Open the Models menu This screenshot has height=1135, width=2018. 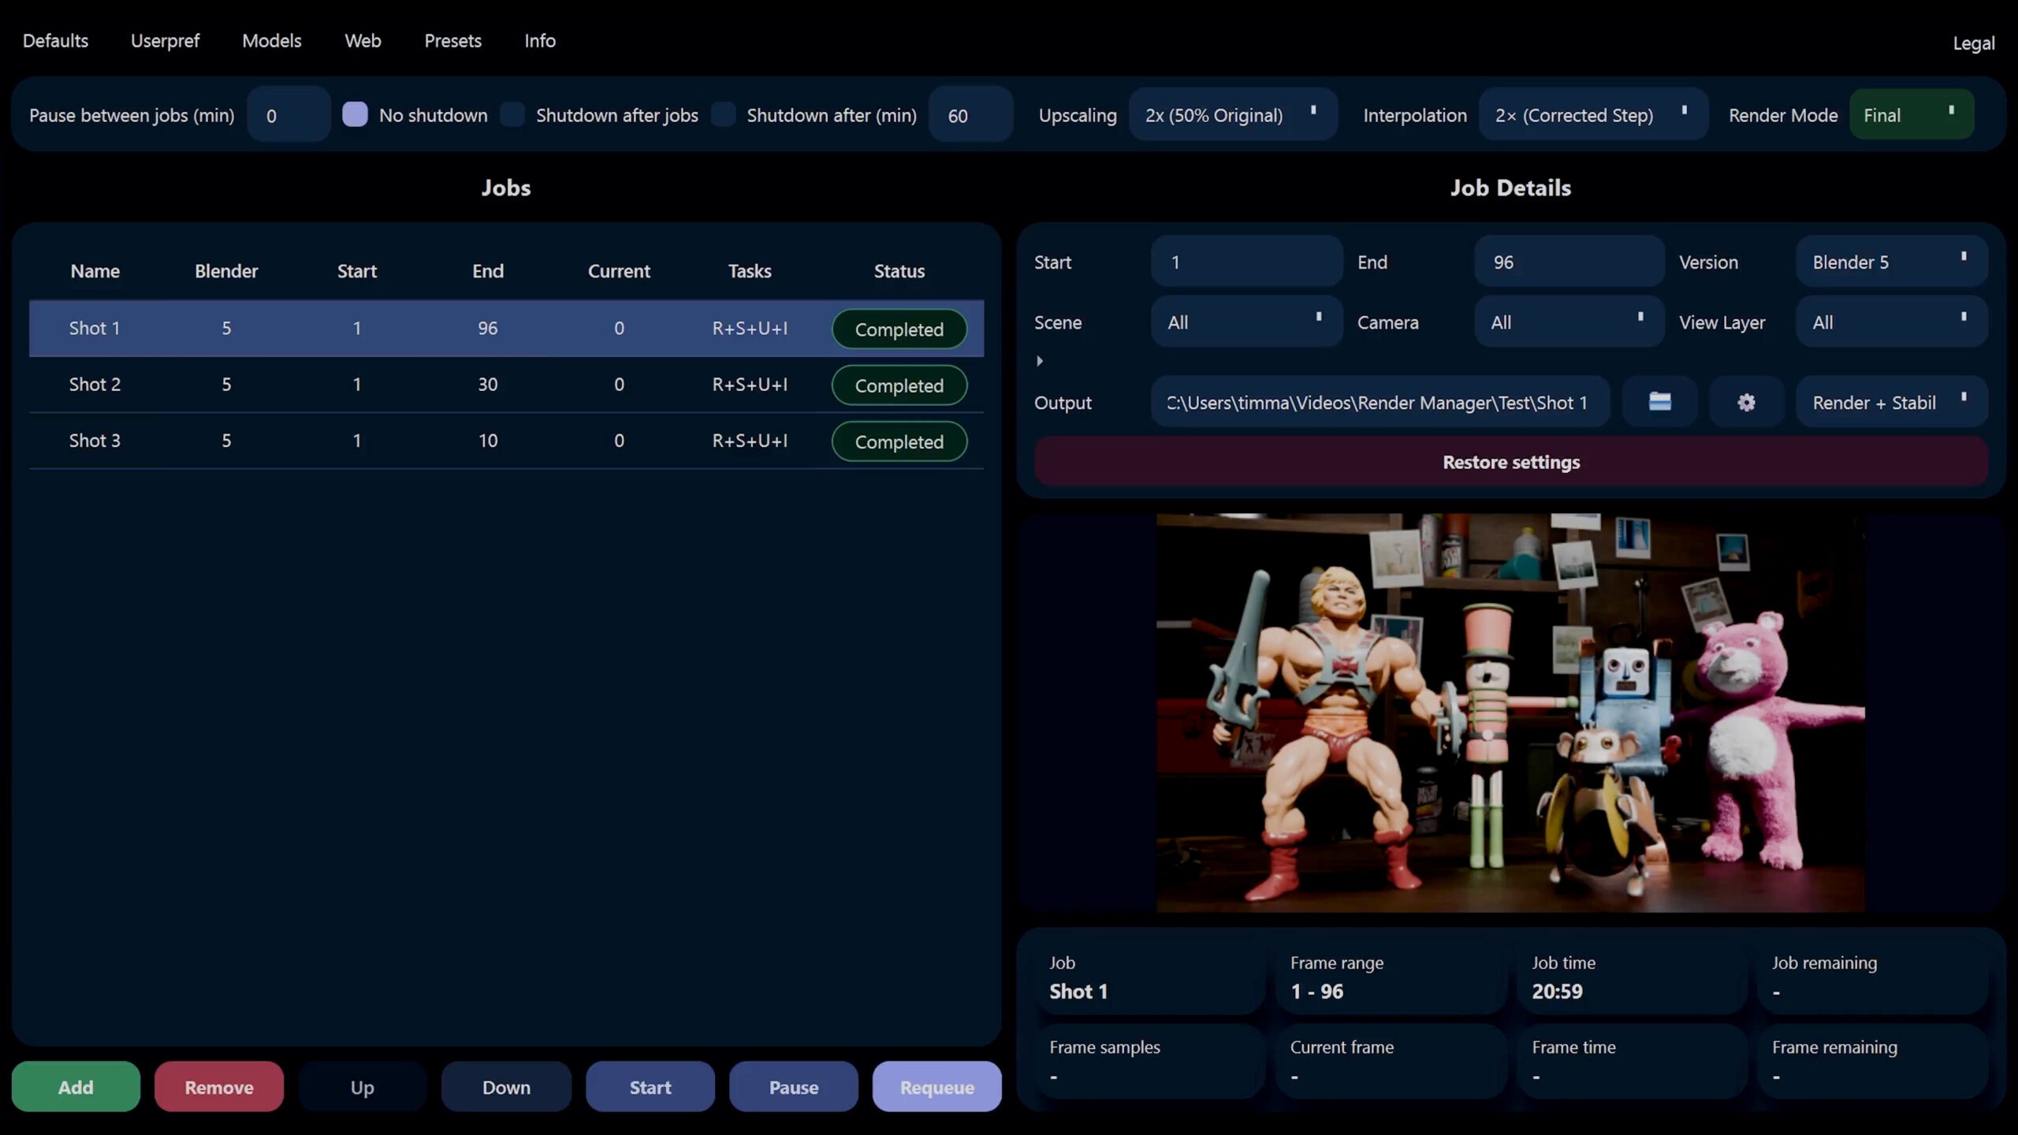[x=271, y=41]
